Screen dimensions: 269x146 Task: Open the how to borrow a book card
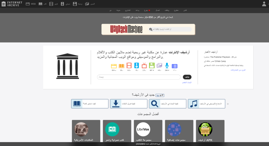click(90, 104)
